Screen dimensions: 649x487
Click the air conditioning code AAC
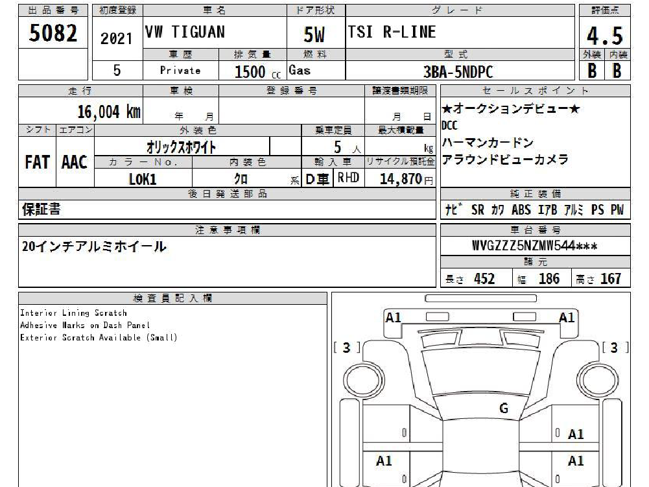75,162
